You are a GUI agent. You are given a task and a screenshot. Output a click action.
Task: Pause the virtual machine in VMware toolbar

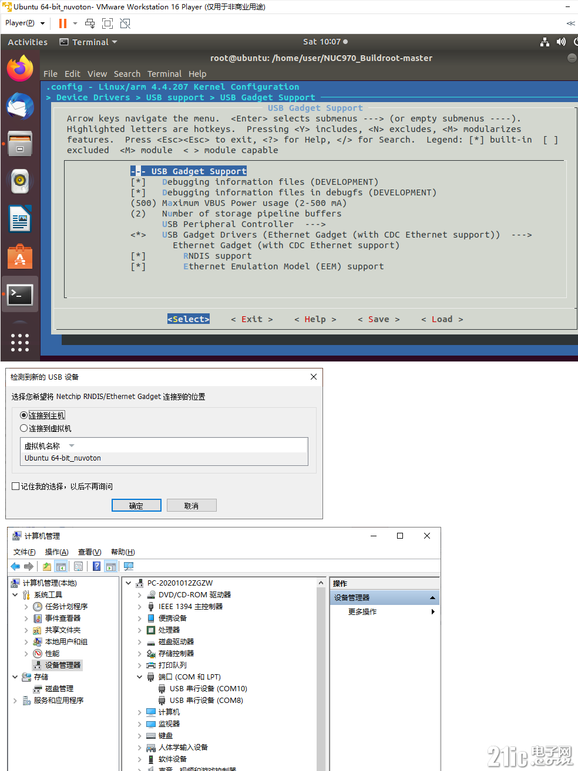63,23
